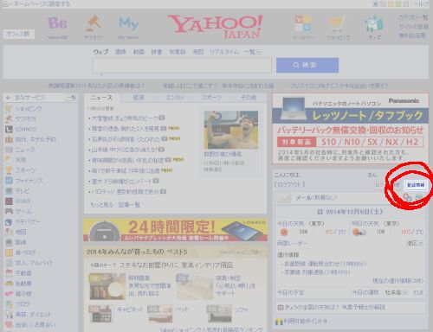Open LOHACO in the services sidebar
Screen dimensions: 433x332
coord(26,129)
